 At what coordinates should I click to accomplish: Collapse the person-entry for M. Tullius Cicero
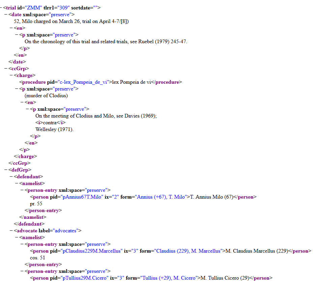(x=22, y=271)
